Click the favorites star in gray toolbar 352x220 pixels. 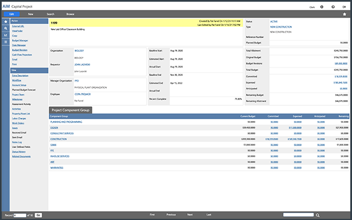344,14
